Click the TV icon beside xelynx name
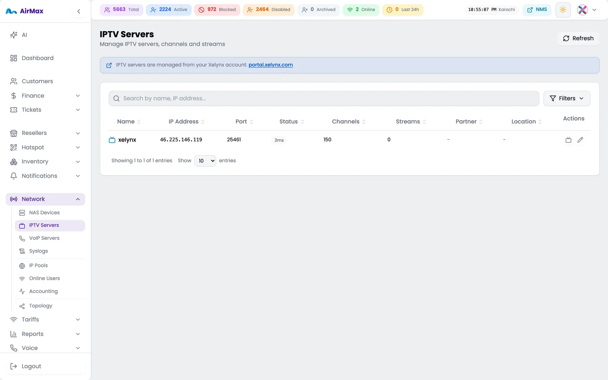This screenshot has width=608, height=380. click(112, 140)
